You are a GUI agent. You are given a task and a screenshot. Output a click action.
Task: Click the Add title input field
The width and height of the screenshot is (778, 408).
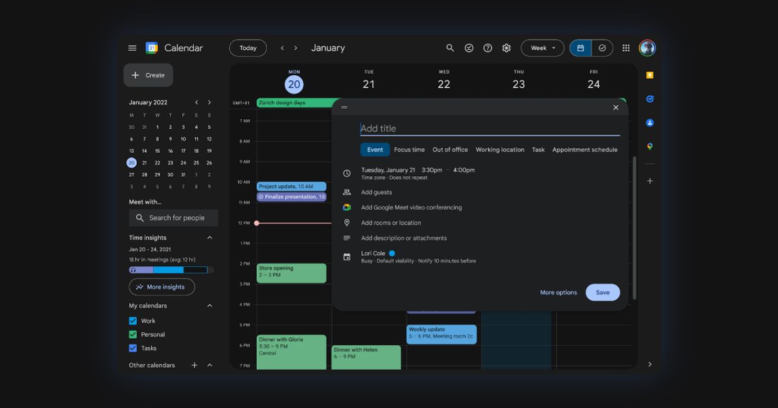tap(490, 128)
